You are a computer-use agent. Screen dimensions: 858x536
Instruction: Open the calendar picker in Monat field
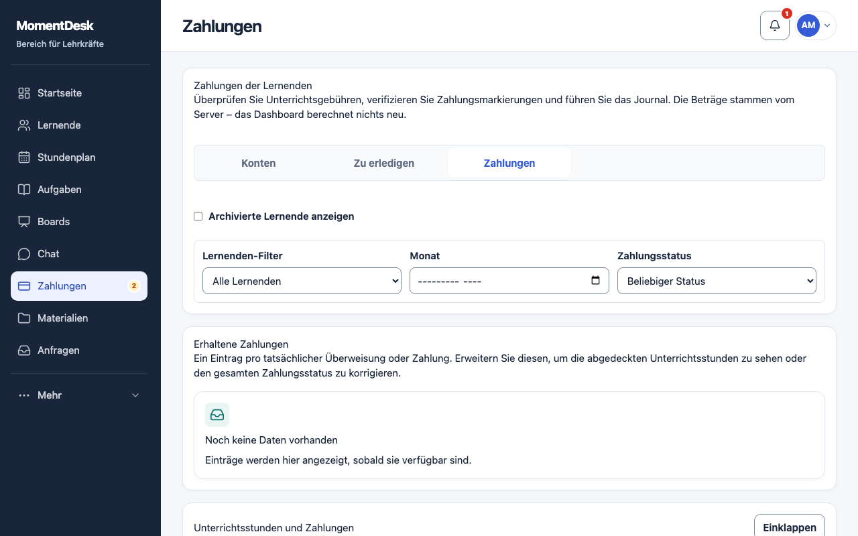click(595, 281)
